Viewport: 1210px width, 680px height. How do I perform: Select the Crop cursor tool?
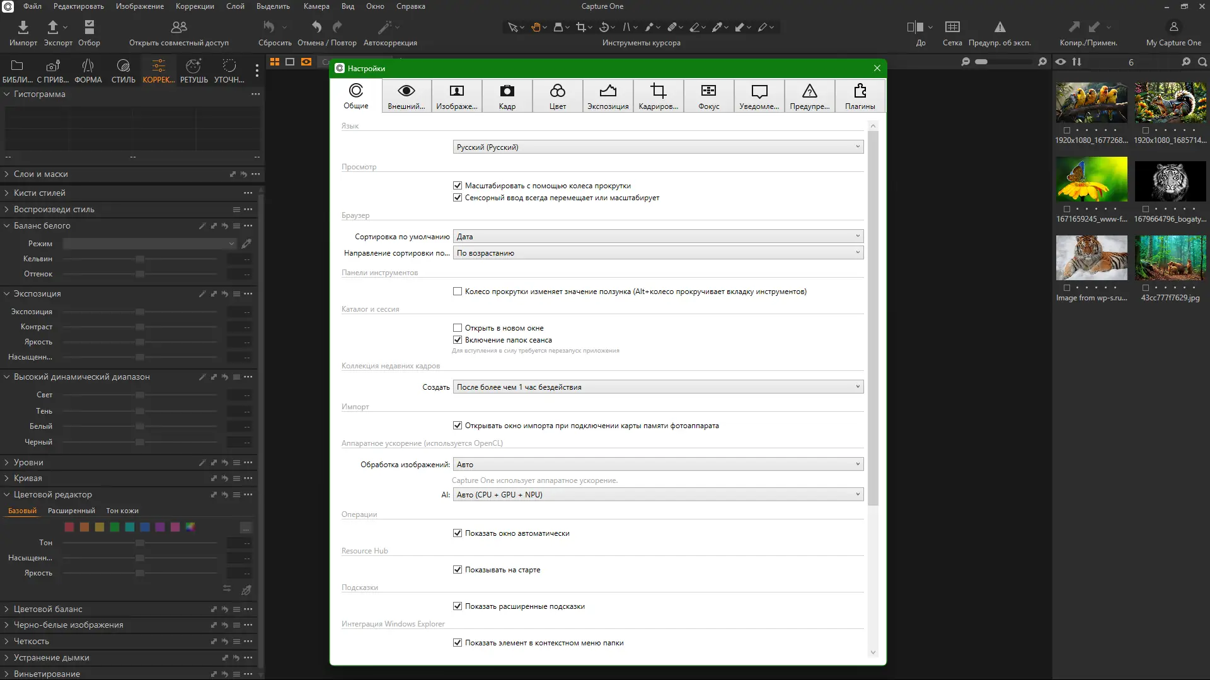tap(580, 27)
